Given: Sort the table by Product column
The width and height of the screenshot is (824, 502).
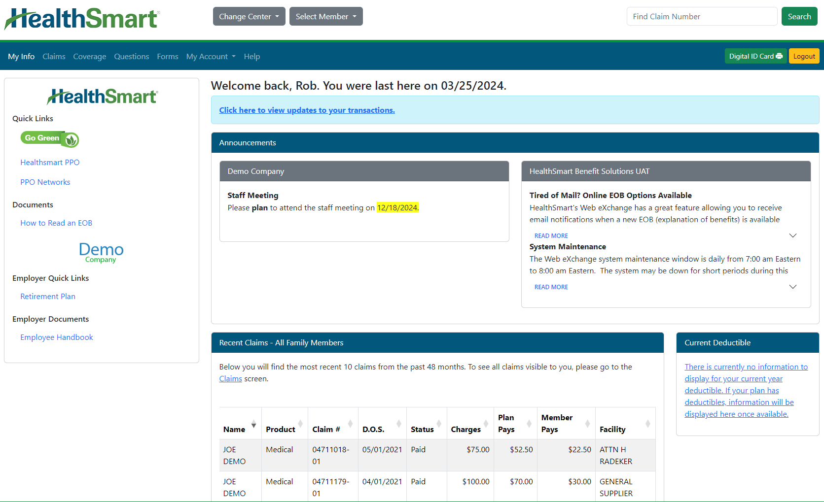Looking at the screenshot, I should click(285, 423).
